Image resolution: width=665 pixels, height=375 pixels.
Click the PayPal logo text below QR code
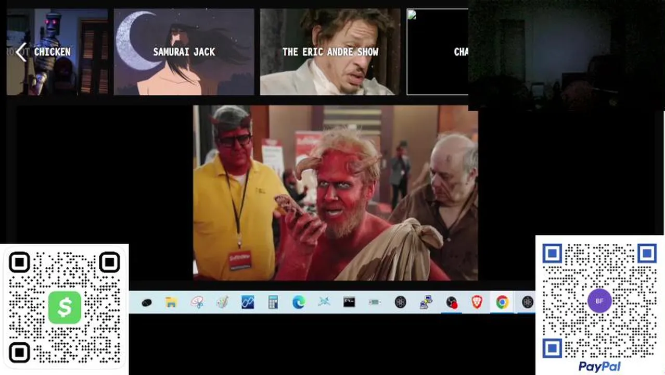[x=599, y=367]
